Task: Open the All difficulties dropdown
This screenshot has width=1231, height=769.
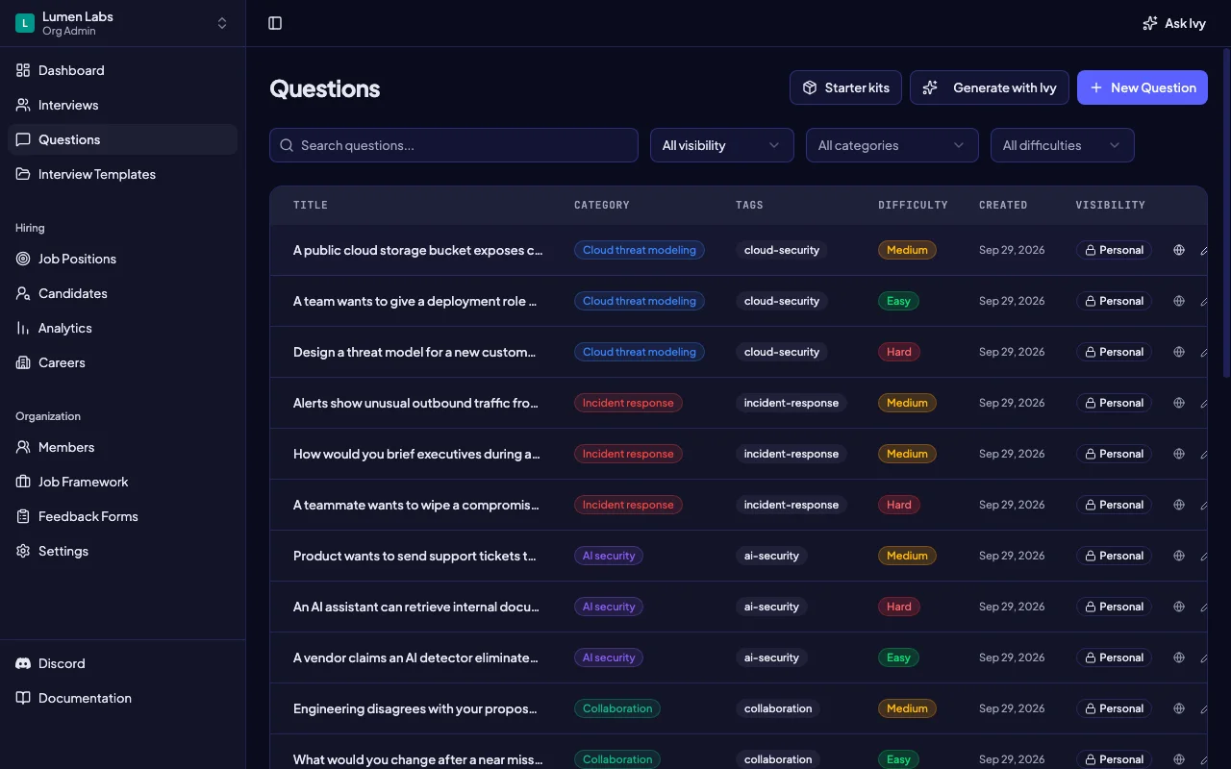Action: [x=1063, y=145]
